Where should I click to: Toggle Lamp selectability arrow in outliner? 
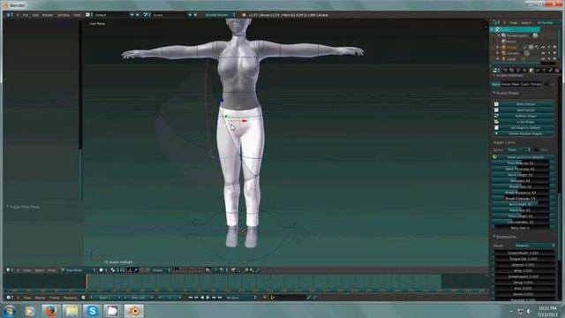(x=549, y=59)
